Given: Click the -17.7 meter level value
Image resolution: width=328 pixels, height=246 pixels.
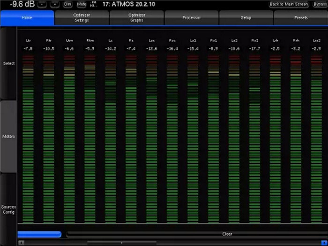Looking at the screenshot, I should click(x=254, y=49).
